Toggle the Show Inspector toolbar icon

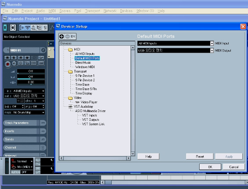22,28
